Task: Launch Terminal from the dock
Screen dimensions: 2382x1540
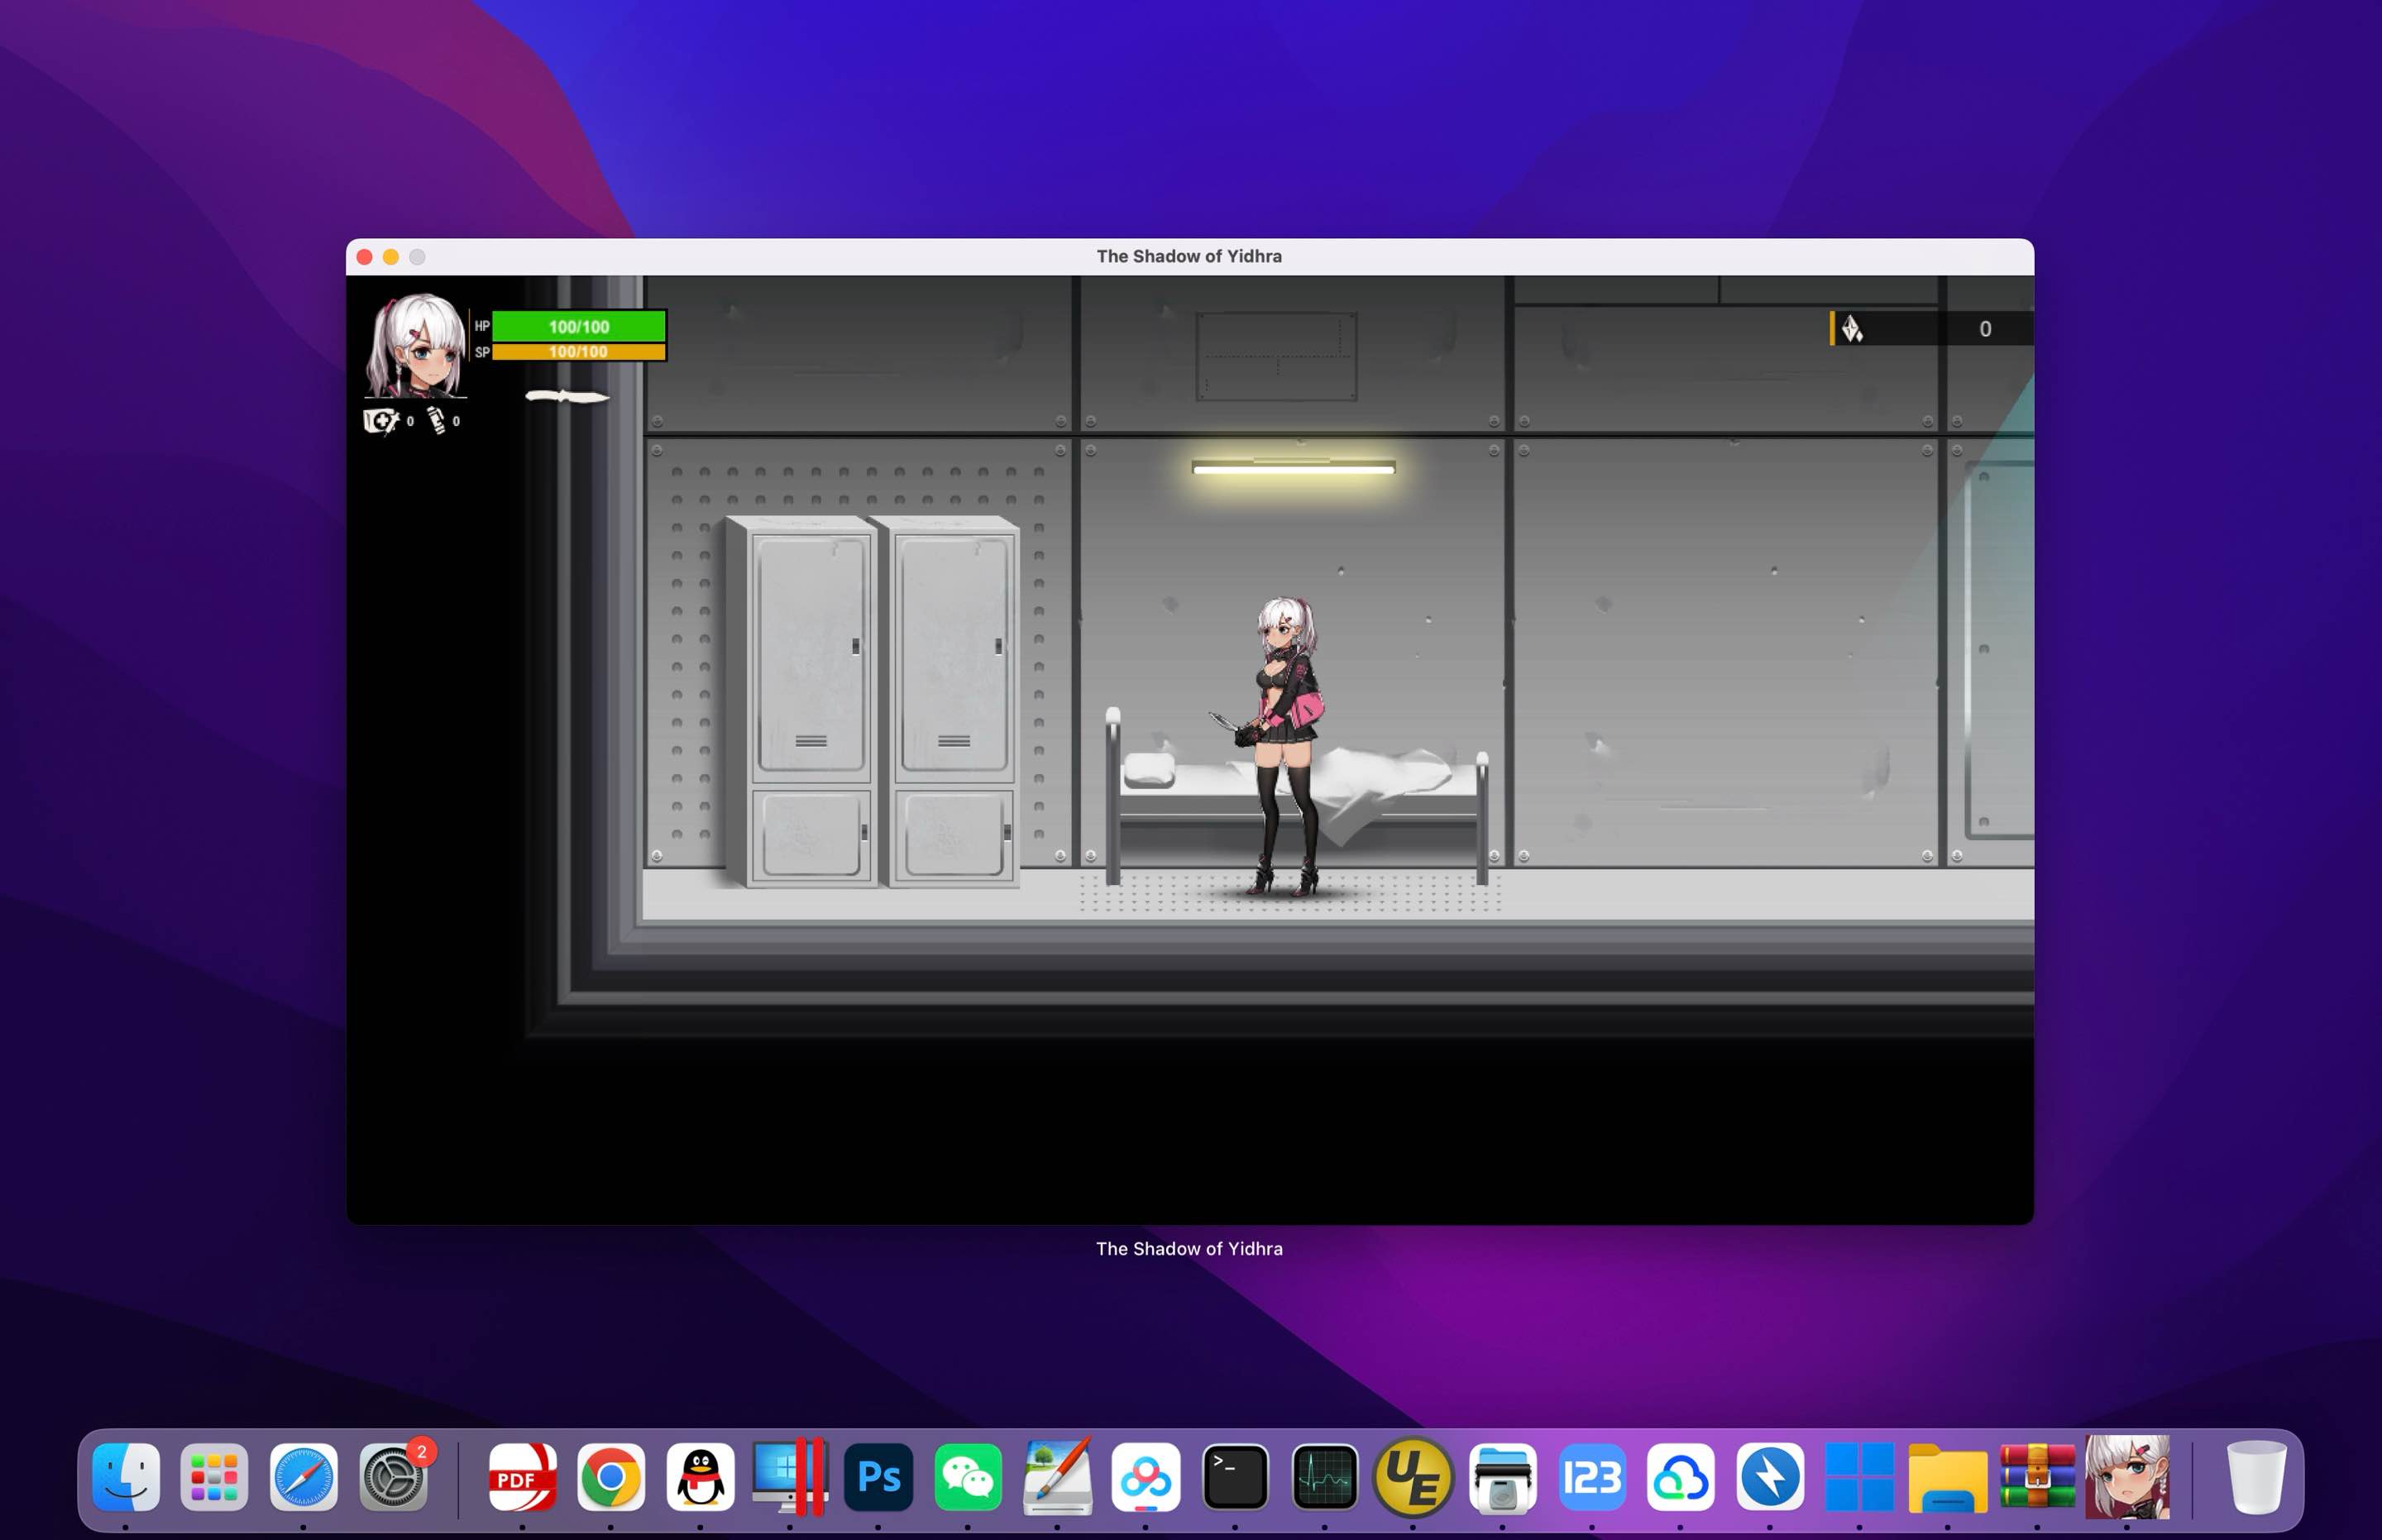Action: tap(1236, 1476)
